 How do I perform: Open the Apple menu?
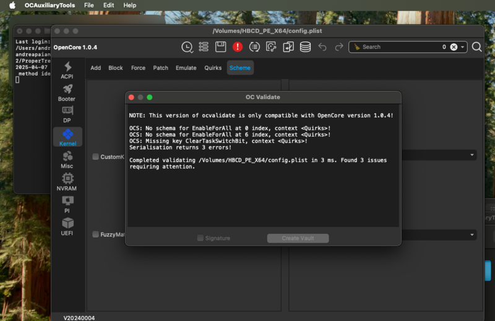click(12, 6)
